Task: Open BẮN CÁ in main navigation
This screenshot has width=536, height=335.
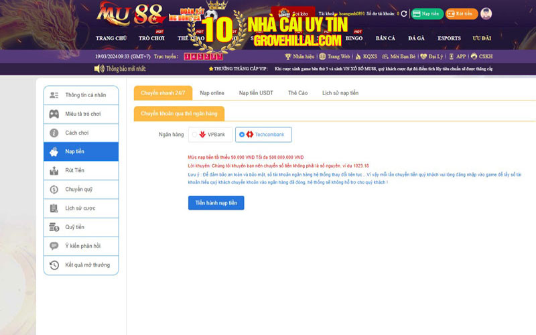Action: point(385,38)
